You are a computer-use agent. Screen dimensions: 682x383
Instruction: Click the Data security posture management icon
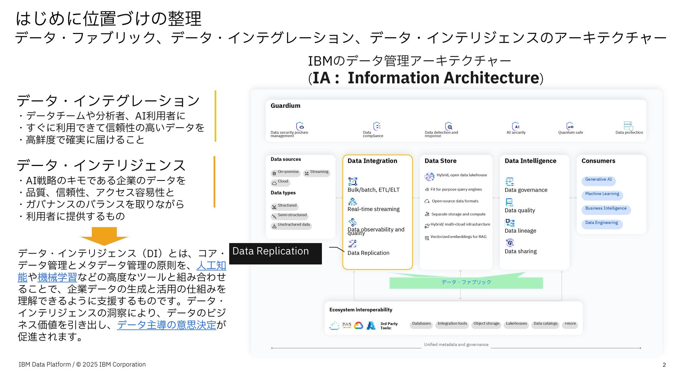click(300, 126)
